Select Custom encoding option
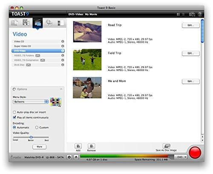This screenshot has height=174, width=213. [x=37, y=127]
